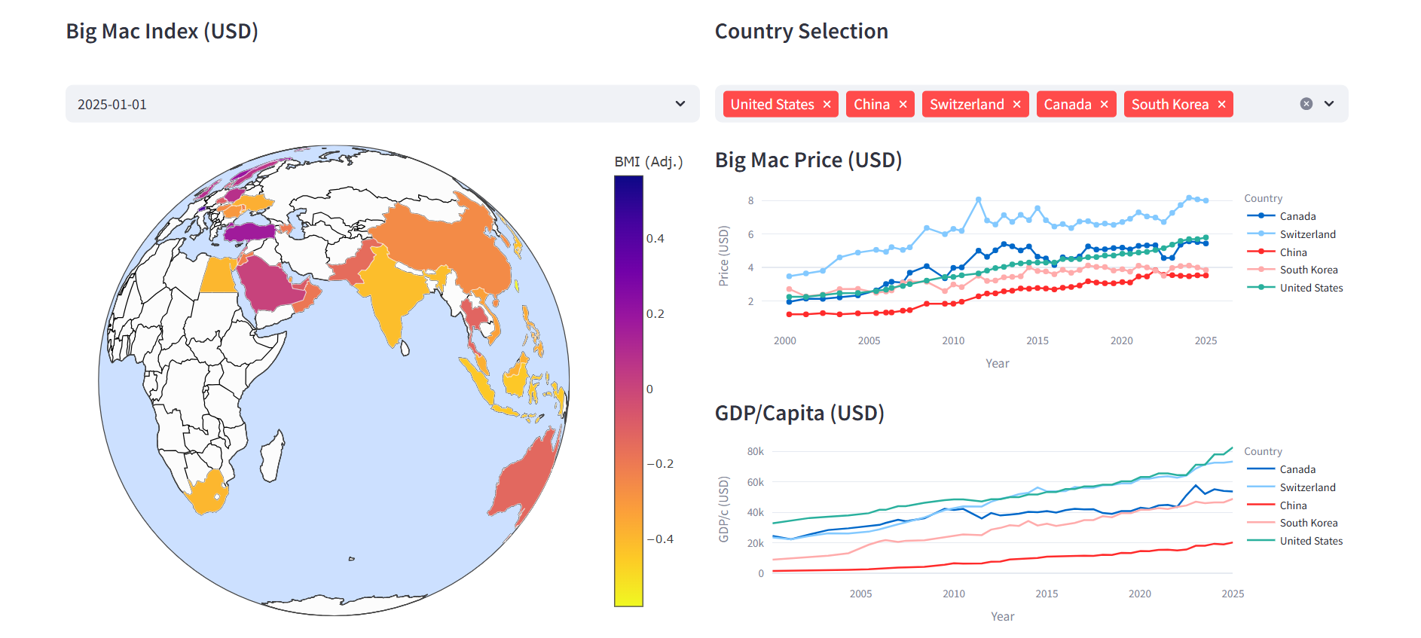Remove United States tag from selection

point(827,105)
